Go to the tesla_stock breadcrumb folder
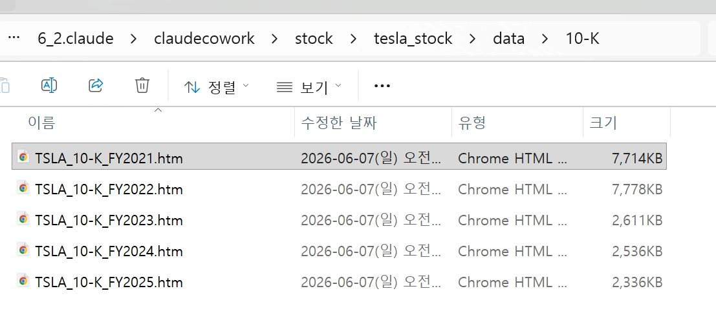Screen dimensions: 716x333 pos(413,39)
